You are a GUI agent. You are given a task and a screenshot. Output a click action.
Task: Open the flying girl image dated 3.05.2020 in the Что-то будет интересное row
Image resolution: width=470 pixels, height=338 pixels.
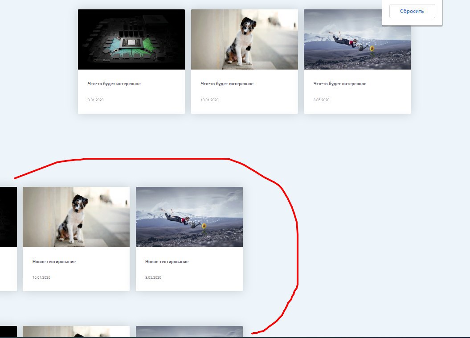357,39
